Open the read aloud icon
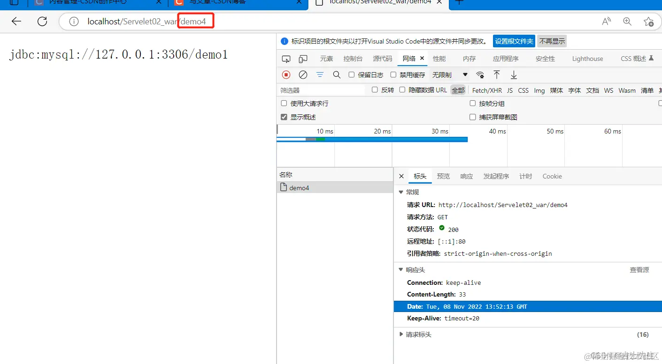This screenshot has height=364, width=662. 607,21
